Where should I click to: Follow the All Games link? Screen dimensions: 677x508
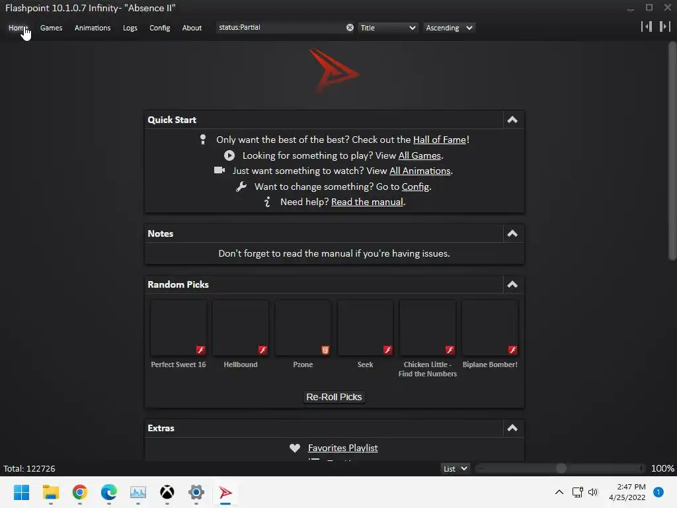tap(419, 155)
